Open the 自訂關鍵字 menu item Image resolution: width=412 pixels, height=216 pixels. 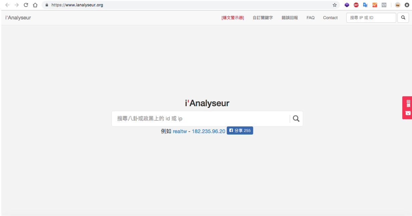click(x=263, y=18)
